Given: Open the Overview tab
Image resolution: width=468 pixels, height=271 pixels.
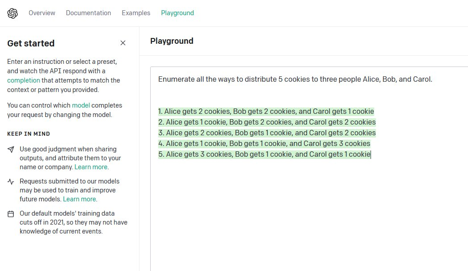Looking at the screenshot, I should (42, 13).
